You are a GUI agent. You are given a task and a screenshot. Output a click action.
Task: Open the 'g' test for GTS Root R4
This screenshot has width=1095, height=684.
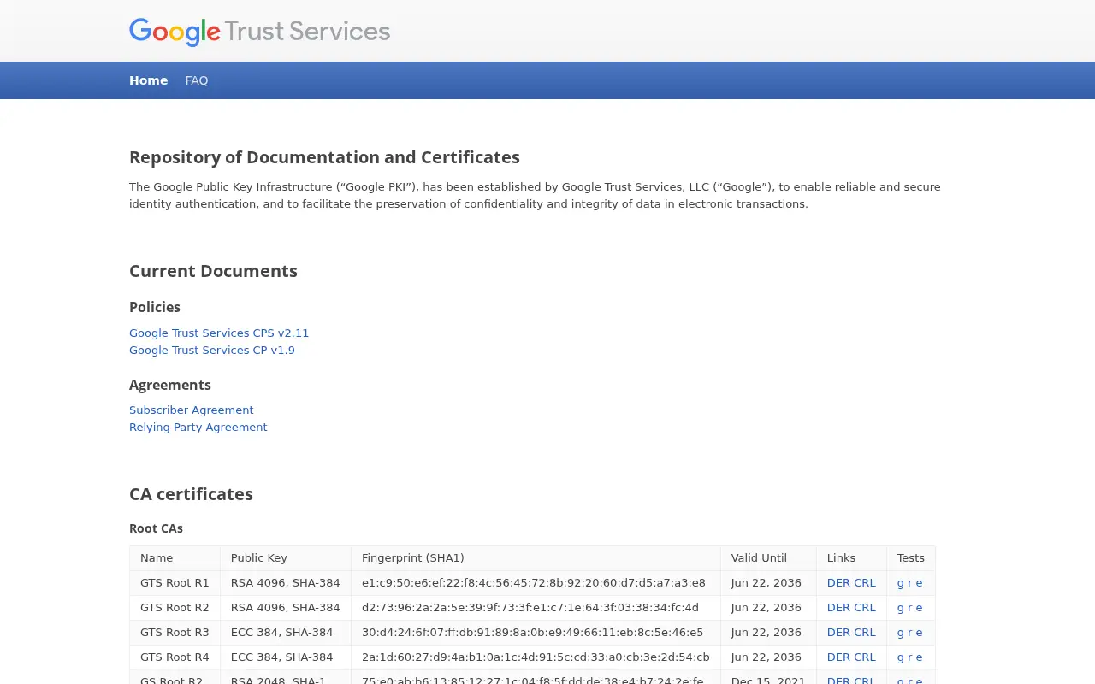pos(901,657)
